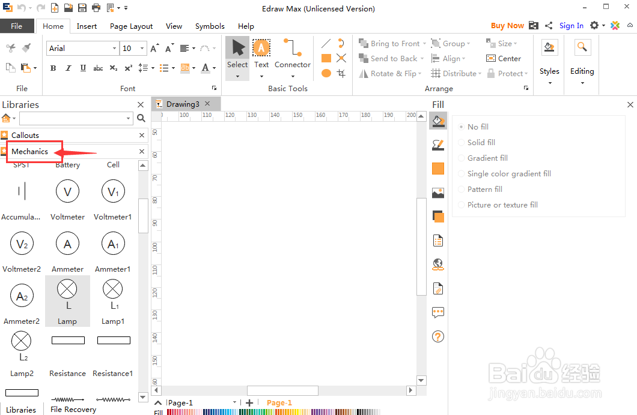This screenshot has width=637, height=415.
Task: Add a new page with plus button
Action: [249, 402]
